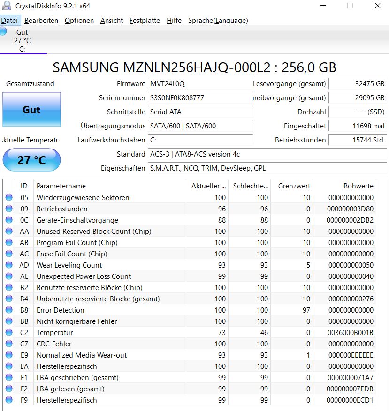Open the Optionen menu
The height and width of the screenshot is (411, 389).
coord(79,21)
